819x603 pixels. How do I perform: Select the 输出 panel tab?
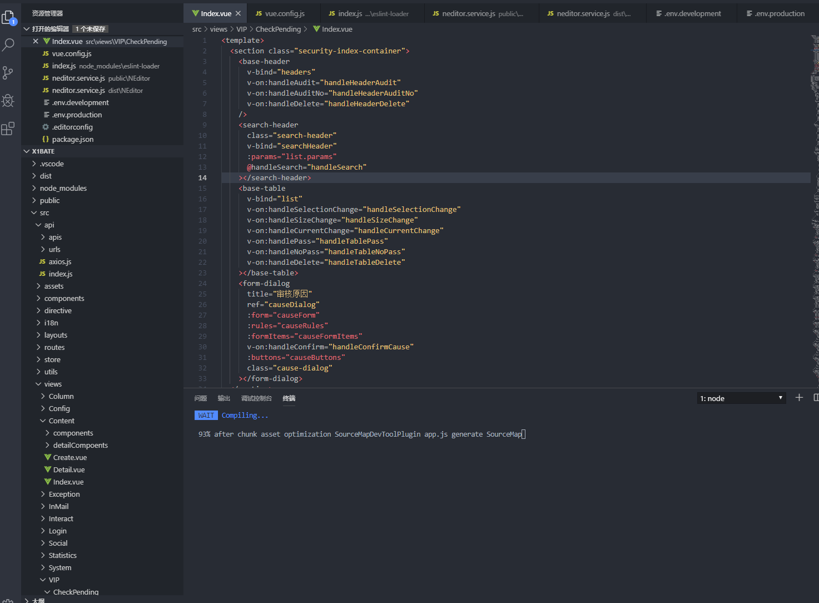[224, 398]
